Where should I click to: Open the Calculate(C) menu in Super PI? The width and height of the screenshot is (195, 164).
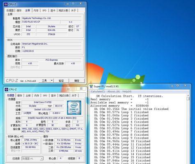pyautogui.click(x=98, y=91)
